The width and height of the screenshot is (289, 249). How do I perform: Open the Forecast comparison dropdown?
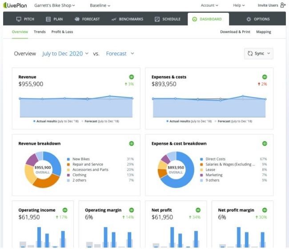(x=120, y=54)
